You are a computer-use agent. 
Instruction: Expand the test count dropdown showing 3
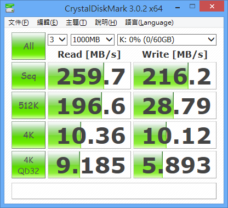tap(58, 40)
